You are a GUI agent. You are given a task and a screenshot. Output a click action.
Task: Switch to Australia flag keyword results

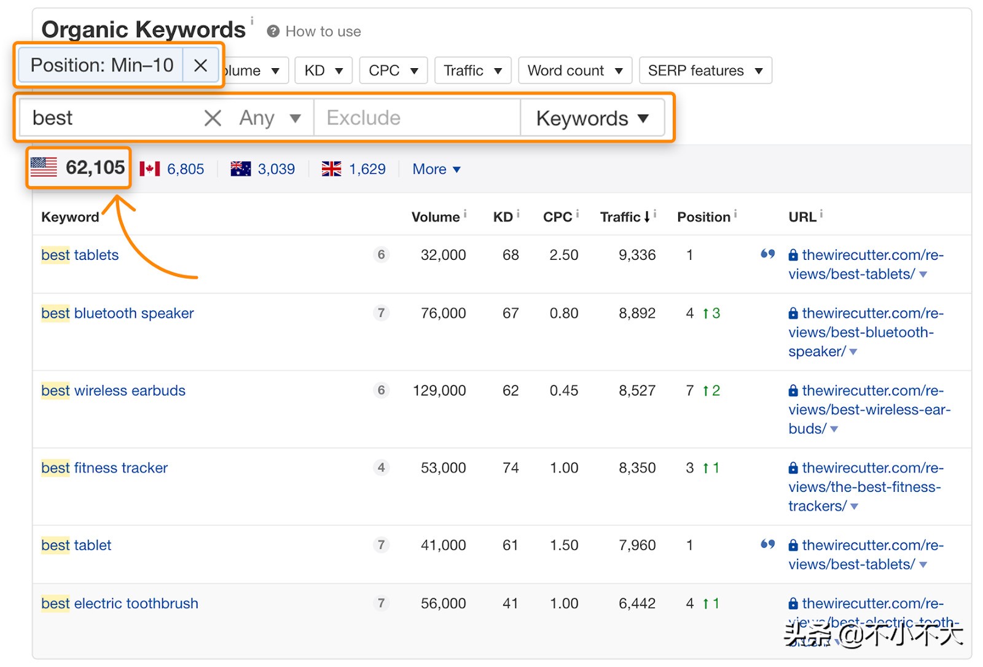pos(263,169)
